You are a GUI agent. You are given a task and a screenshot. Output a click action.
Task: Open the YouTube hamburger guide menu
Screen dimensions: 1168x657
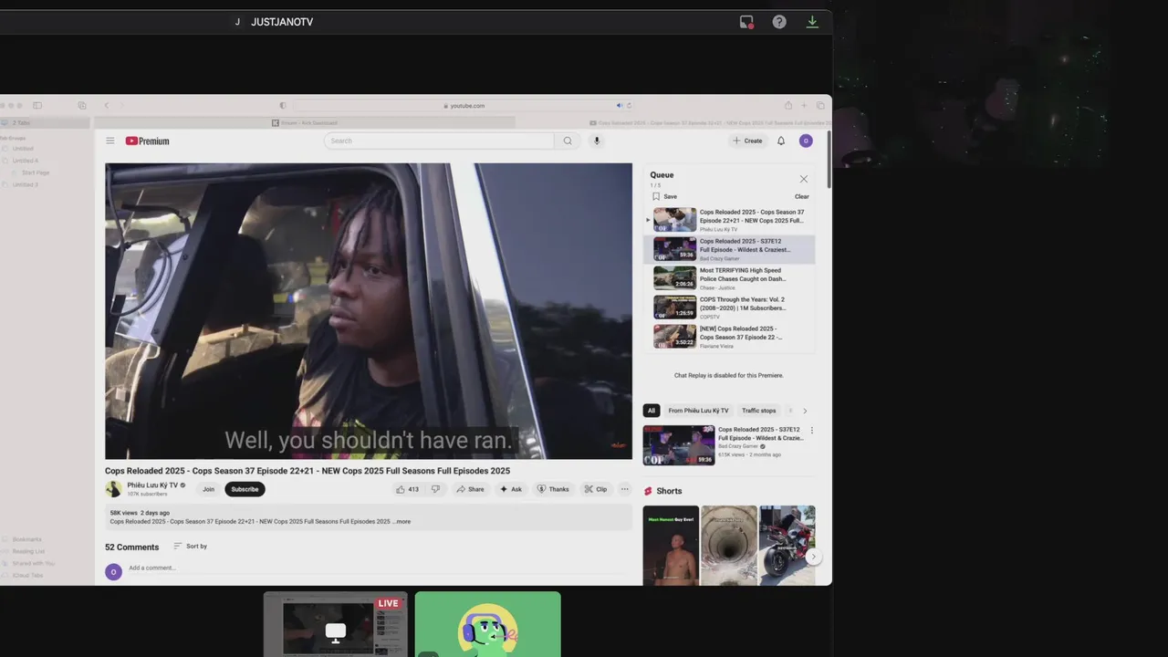coord(110,141)
